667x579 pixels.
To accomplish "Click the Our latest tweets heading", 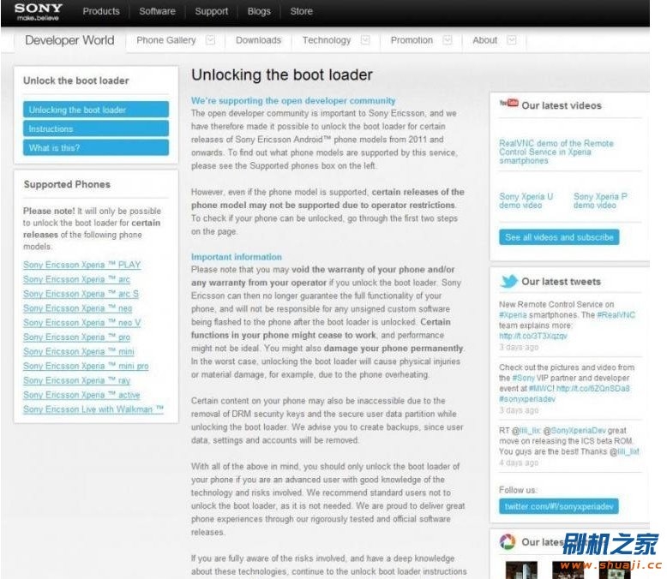I will pyautogui.click(x=561, y=282).
